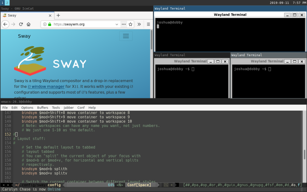Screen dimensions: 307x192
Task: Click line 149 workspace 10 binding
Action: pyautogui.click(x=77, y=121)
